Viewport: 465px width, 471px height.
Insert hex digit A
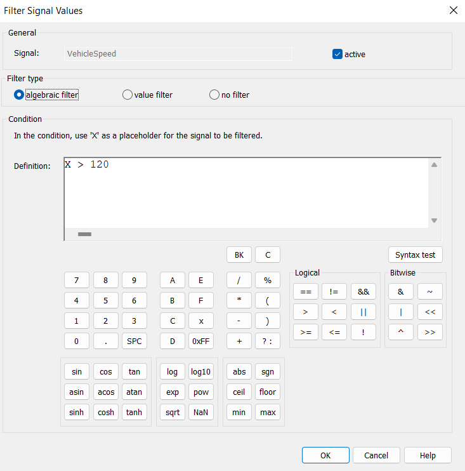click(173, 281)
